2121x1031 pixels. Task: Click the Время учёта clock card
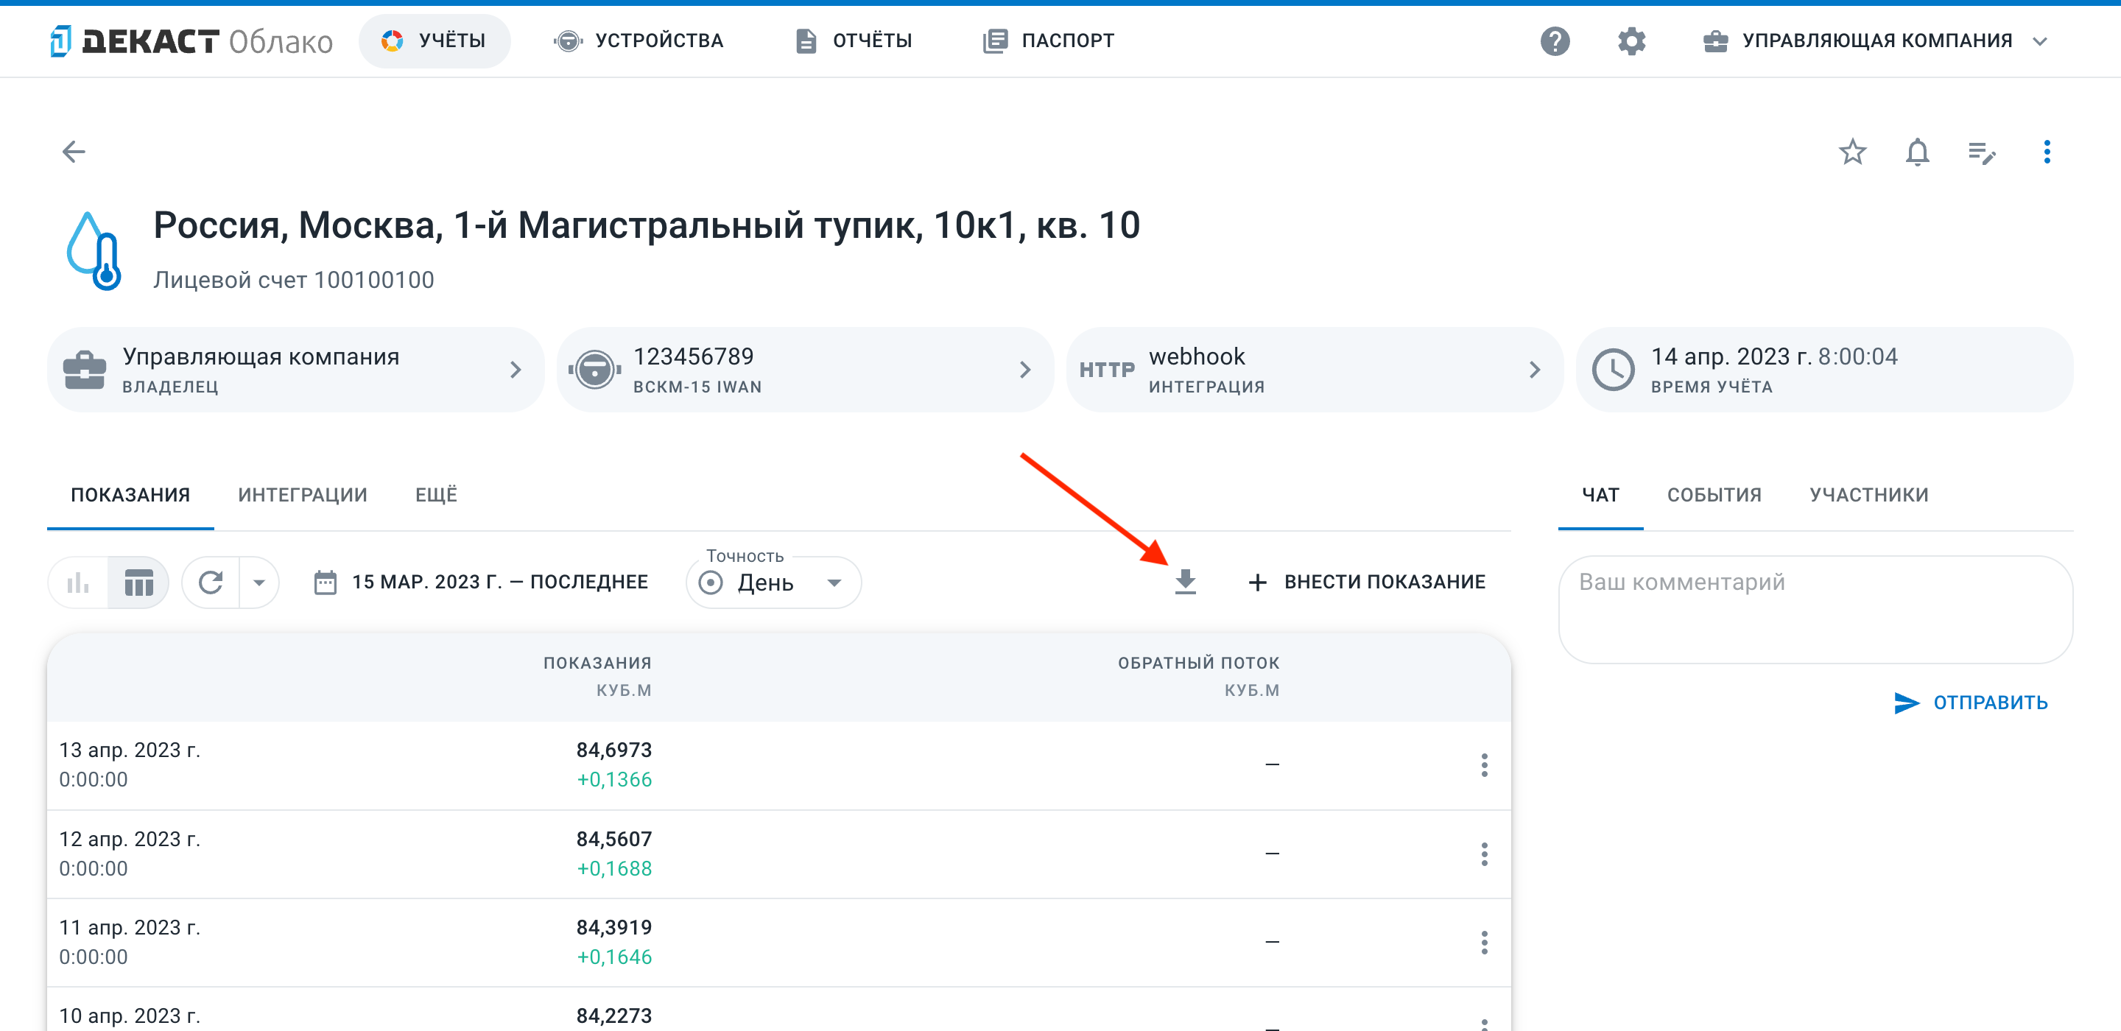tap(1823, 370)
